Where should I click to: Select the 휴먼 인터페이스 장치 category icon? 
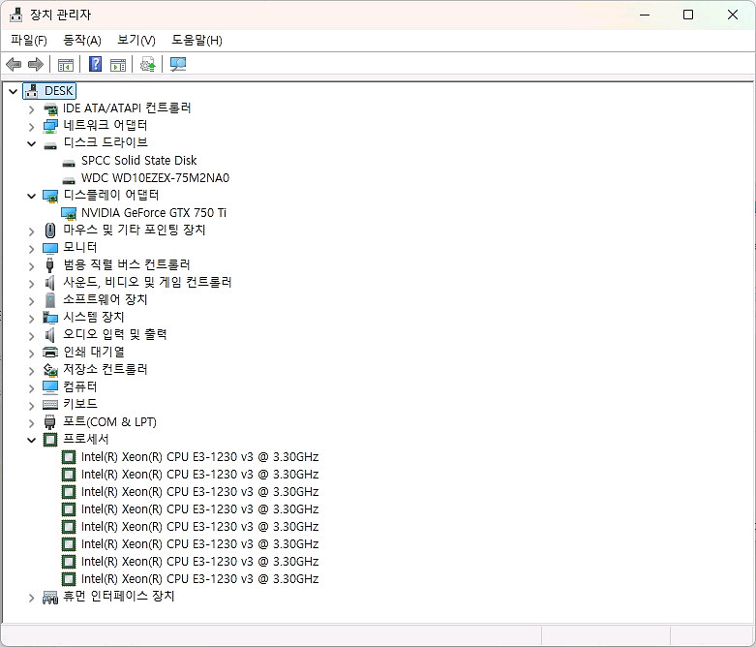[50, 598]
